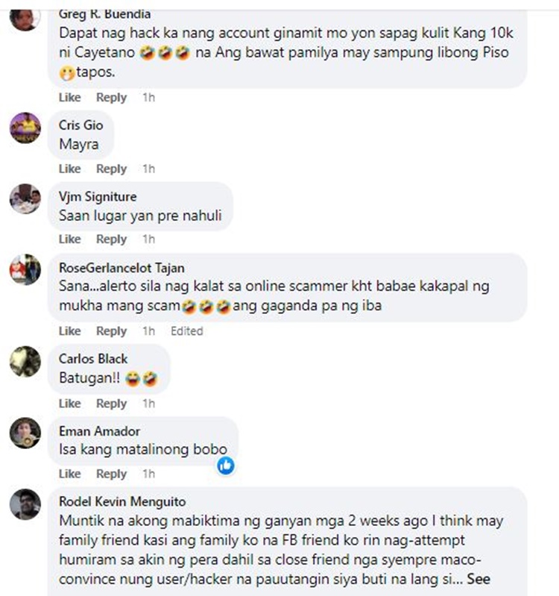Open Carlos Black's name link
This screenshot has height=596, width=559.
point(93,359)
